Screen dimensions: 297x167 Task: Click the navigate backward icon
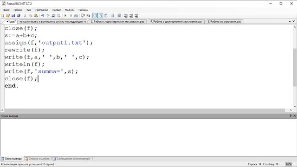53,16
